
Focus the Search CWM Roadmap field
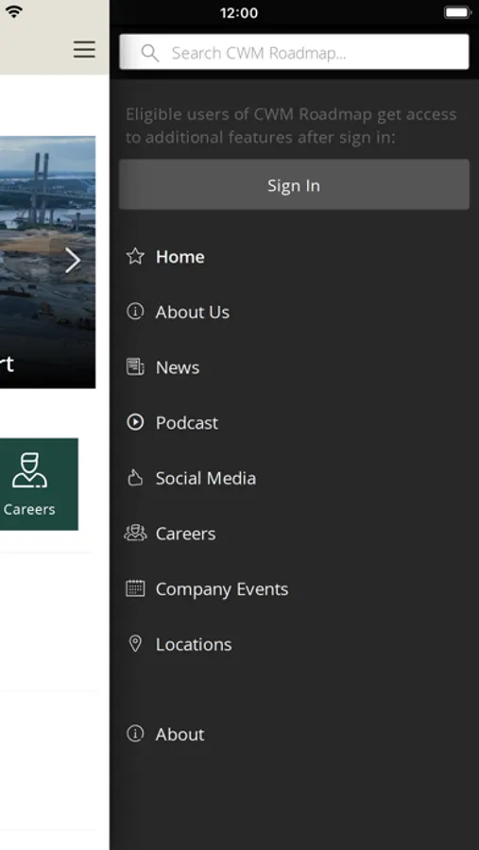click(294, 52)
